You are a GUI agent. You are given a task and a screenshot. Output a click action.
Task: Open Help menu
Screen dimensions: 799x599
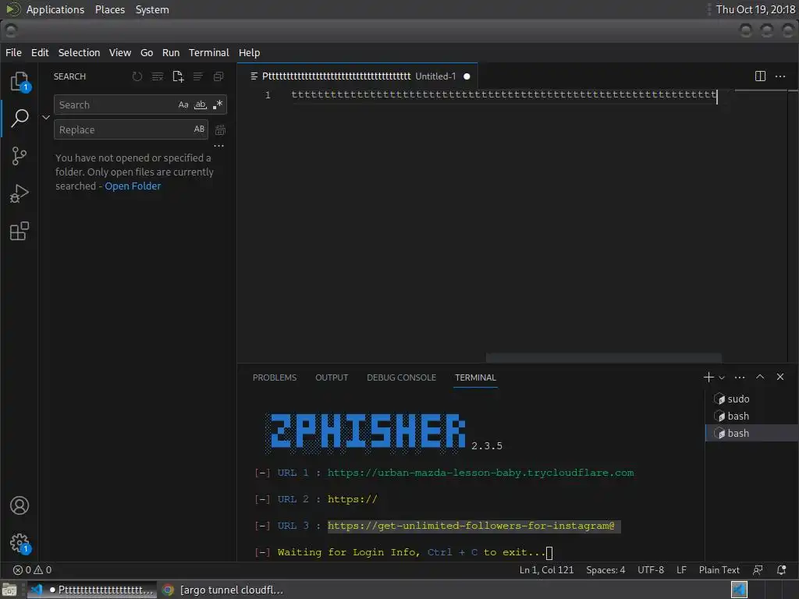pyautogui.click(x=249, y=52)
